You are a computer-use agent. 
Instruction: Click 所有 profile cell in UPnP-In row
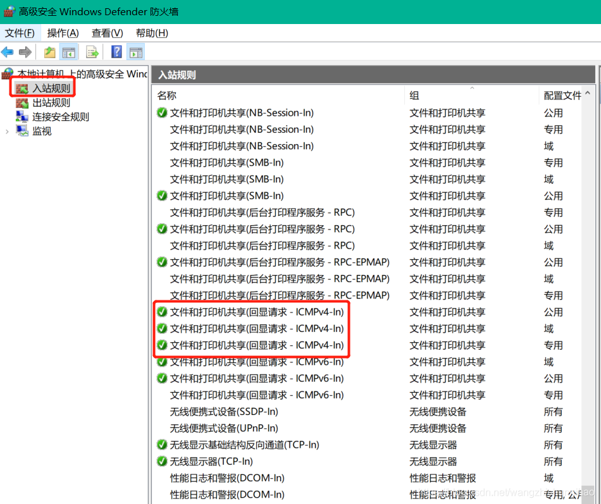tap(553, 428)
